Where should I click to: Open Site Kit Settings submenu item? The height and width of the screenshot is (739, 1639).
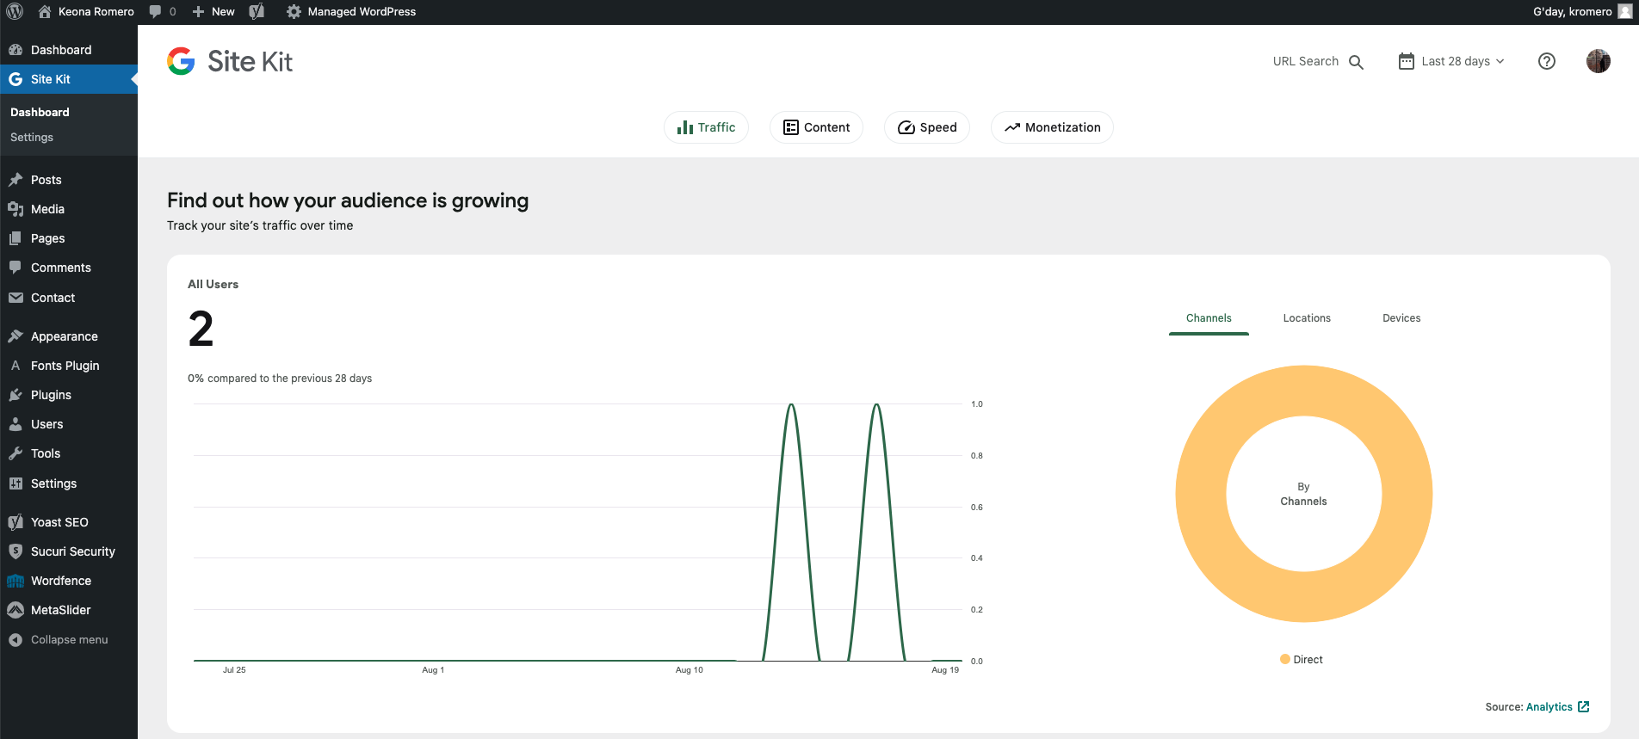tap(32, 138)
